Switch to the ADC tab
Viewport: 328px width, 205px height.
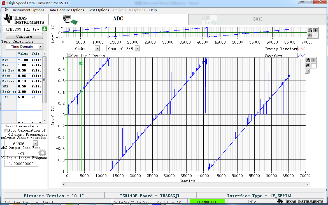click(x=118, y=19)
